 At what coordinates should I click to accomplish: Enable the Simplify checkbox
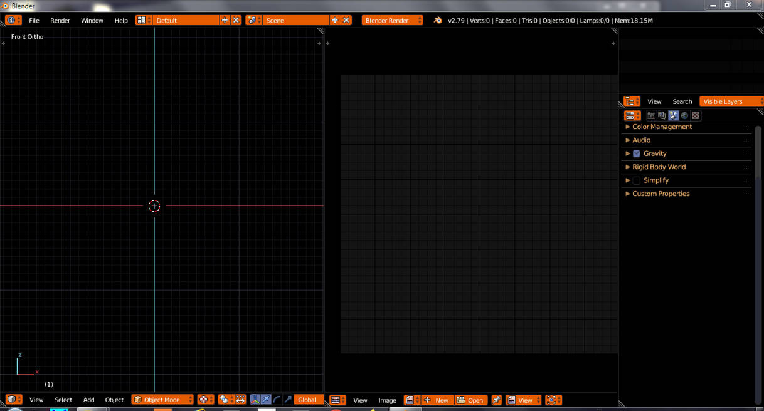[636, 180]
